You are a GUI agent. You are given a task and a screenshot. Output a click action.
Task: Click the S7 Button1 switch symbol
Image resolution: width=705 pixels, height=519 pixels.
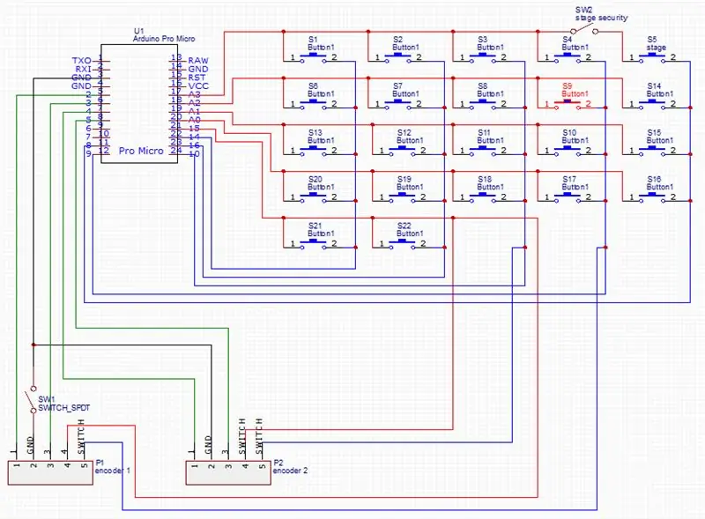(x=398, y=104)
